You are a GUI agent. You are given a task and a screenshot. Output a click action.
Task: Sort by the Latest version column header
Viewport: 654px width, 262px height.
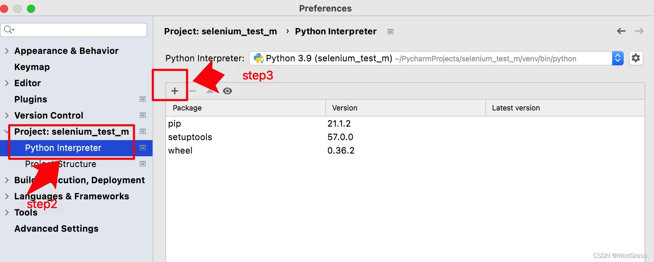click(x=565, y=108)
